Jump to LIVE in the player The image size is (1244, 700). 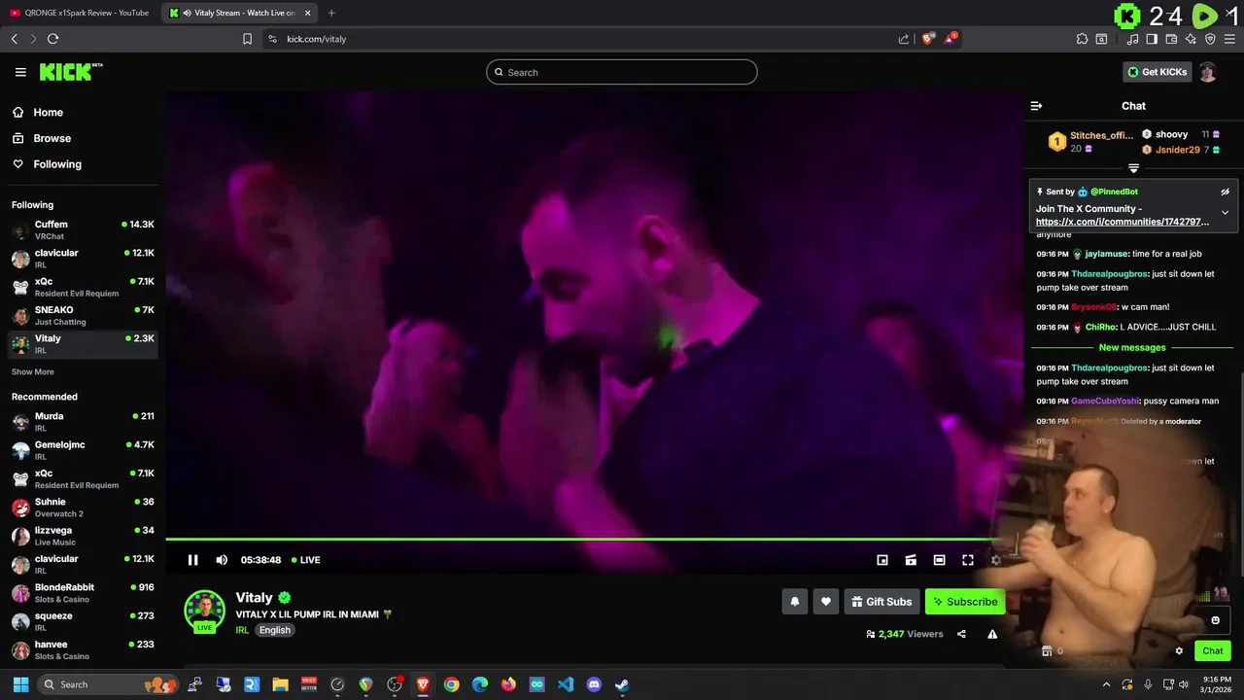click(306, 560)
